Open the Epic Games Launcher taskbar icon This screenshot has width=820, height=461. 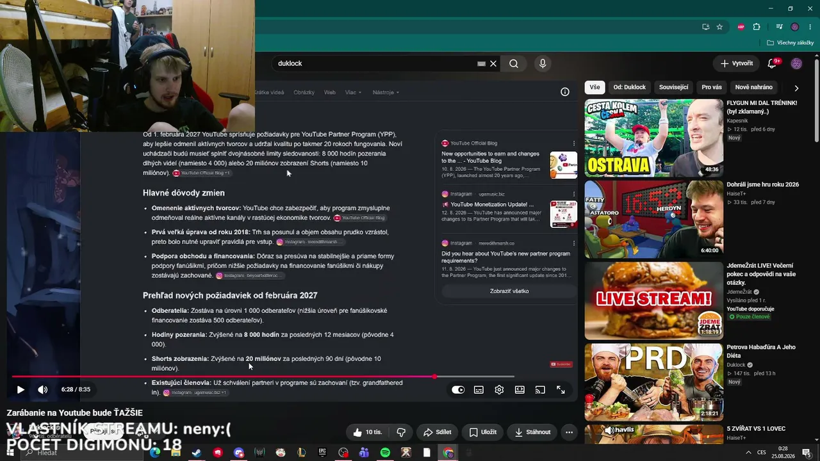pyautogui.click(x=322, y=453)
